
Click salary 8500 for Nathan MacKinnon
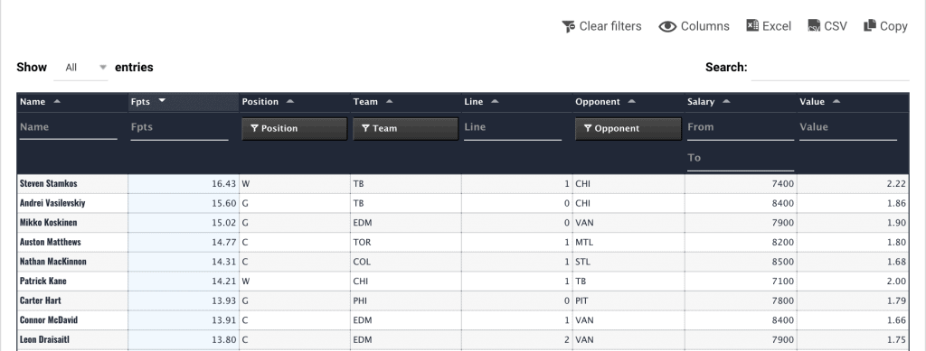[x=782, y=262]
